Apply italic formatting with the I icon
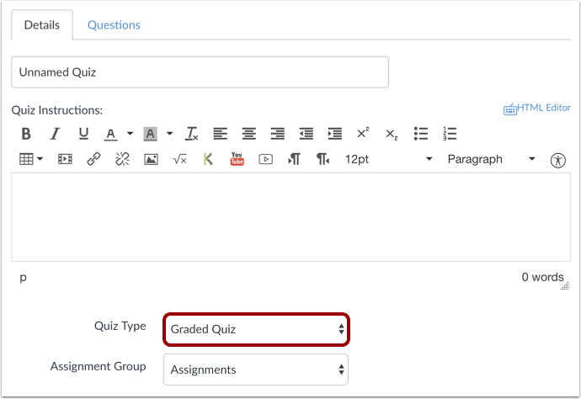 (x=55, y=134)
